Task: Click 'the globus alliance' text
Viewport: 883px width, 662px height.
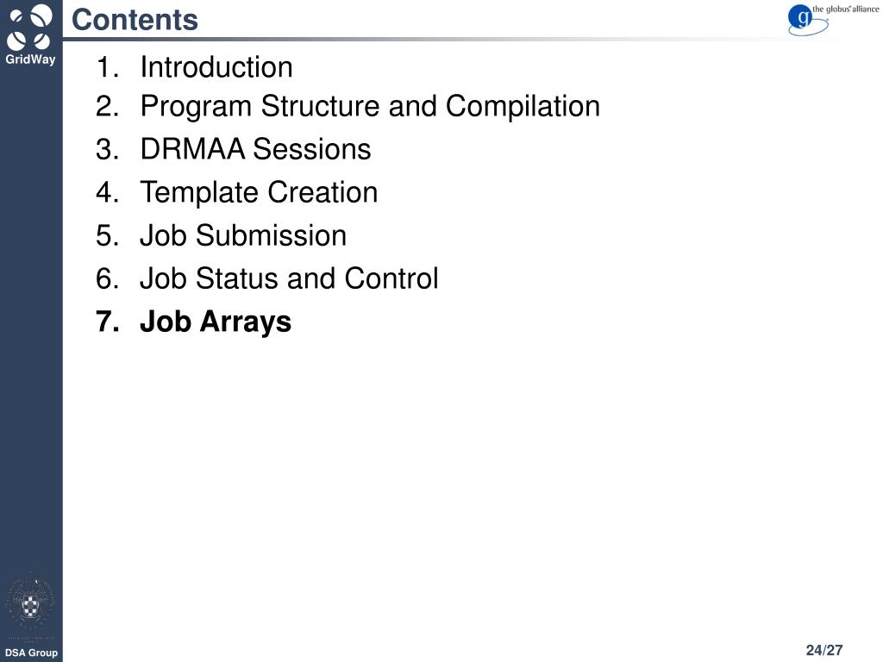Action: tap(845, 9)
